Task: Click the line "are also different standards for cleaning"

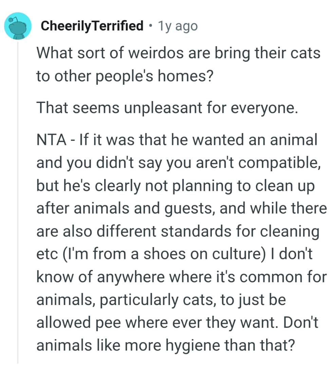Action: [x=178, y=231]
